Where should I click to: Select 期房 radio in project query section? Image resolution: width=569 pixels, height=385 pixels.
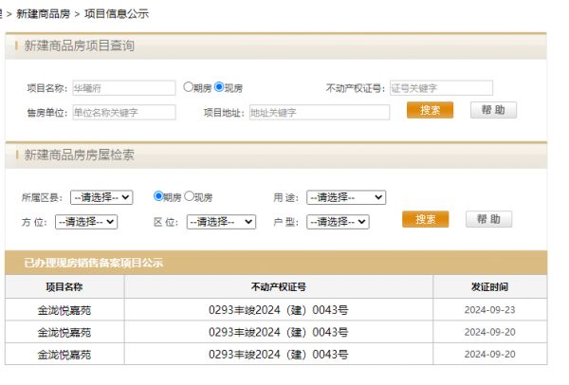[190, 87]
